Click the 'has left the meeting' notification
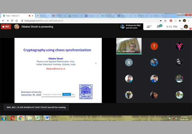Screen dimensions: 192x134 pos(36,108)
